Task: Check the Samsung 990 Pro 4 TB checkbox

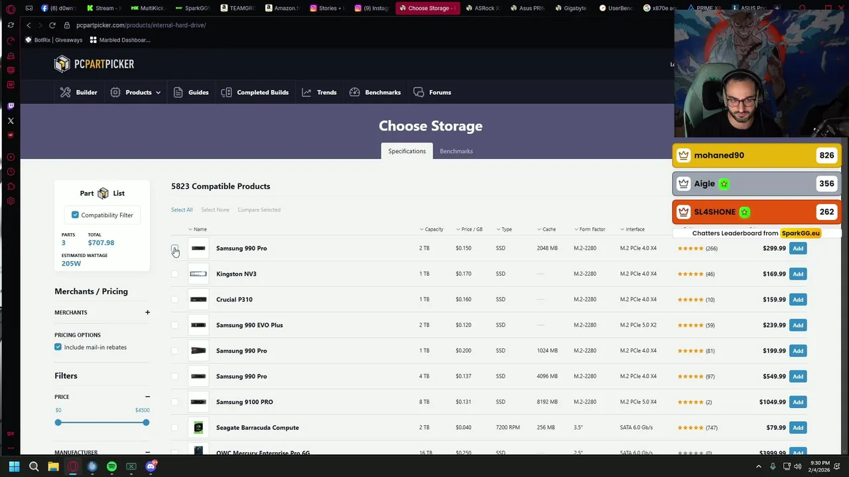Action: coord(174,376)
